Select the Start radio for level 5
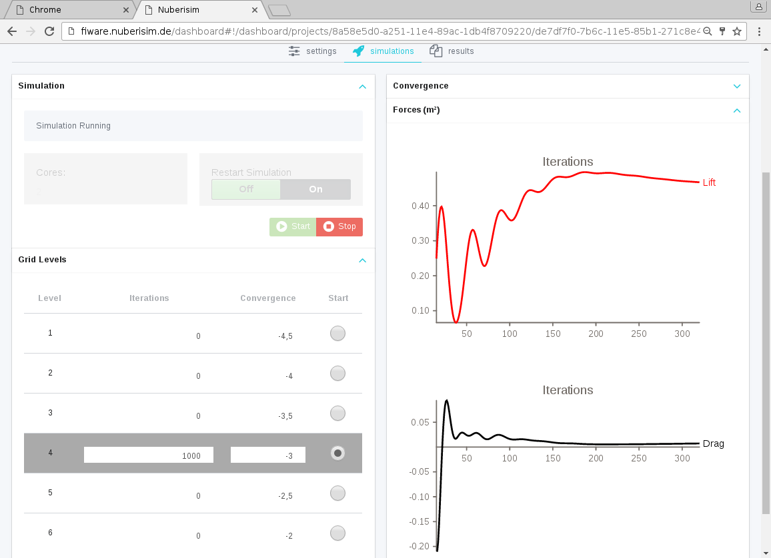This screenshot has width=771, height=558. pos(338,493)
